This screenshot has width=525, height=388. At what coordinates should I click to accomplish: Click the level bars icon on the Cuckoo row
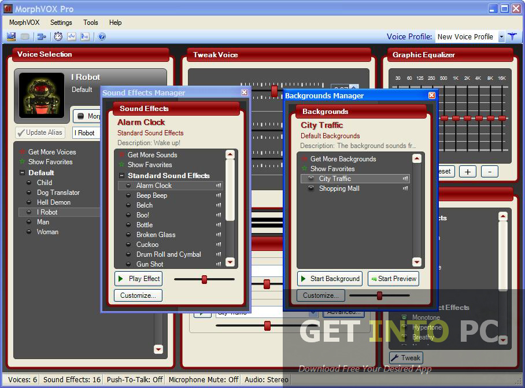tap(219, 245)
